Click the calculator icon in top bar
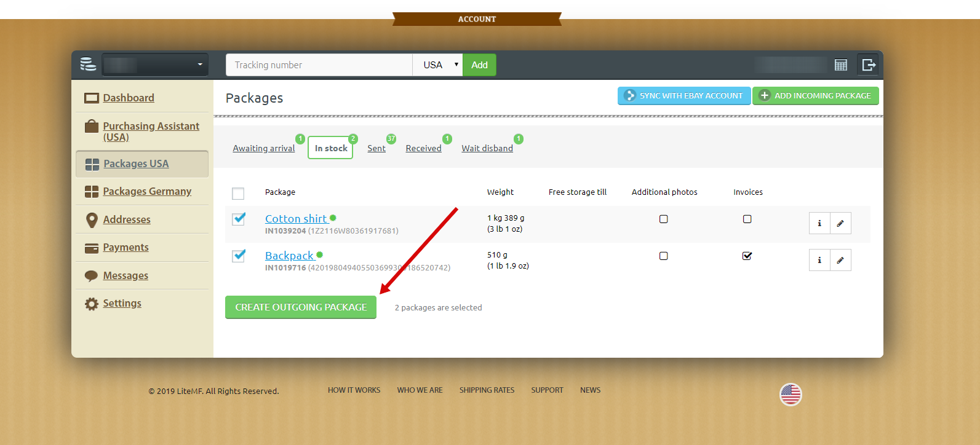980x445 pixels. click(x=840, y=65)
